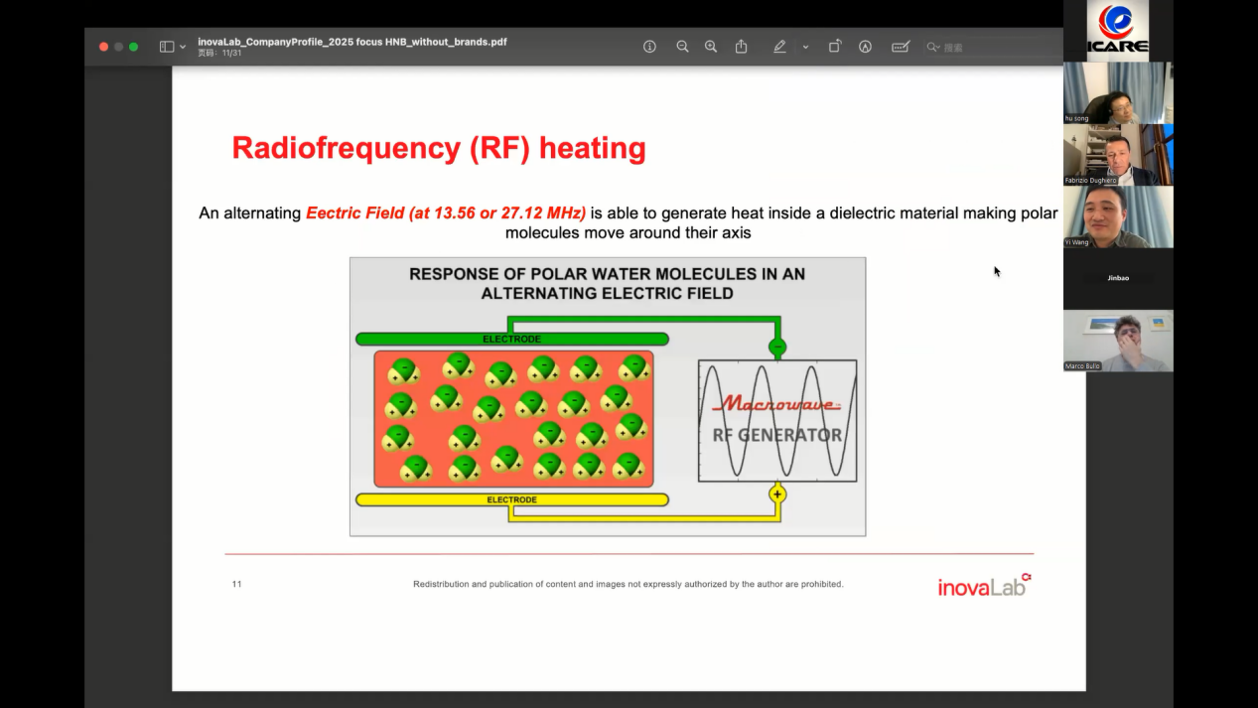Image resolution: width=1258 pixels, height=708 pixels.
Task: Click the PDF file name title
Action: tap(352, 42)
